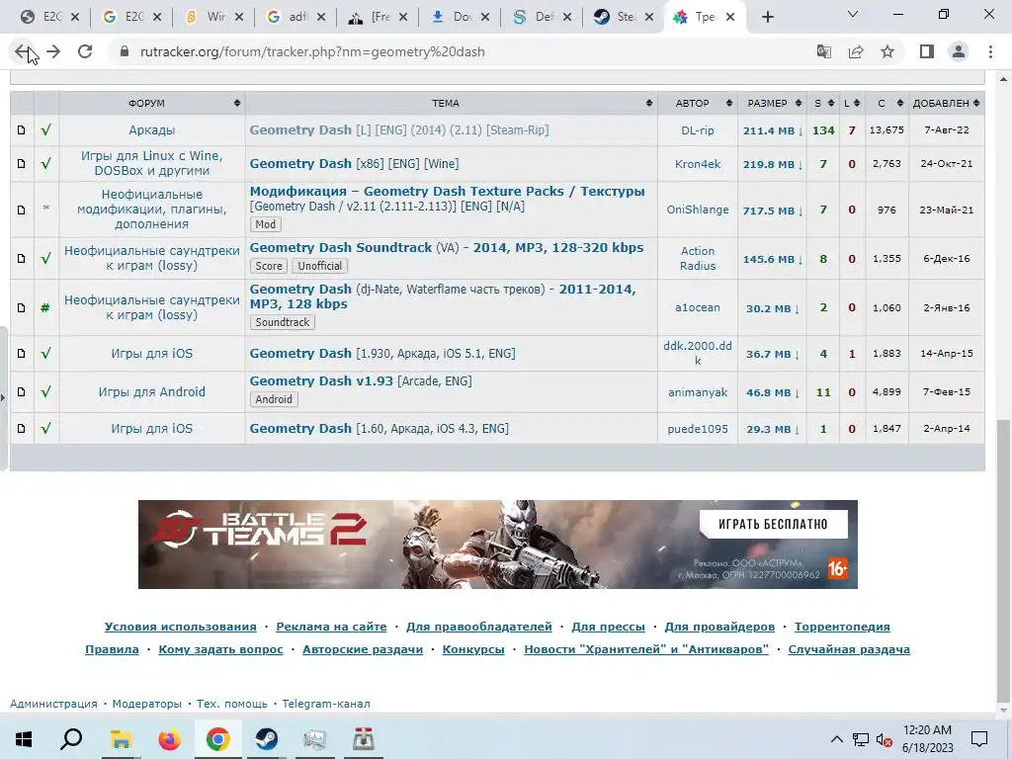Open the Chrome profile avatar
This screenshot has width=1012, height=759.
959,51
